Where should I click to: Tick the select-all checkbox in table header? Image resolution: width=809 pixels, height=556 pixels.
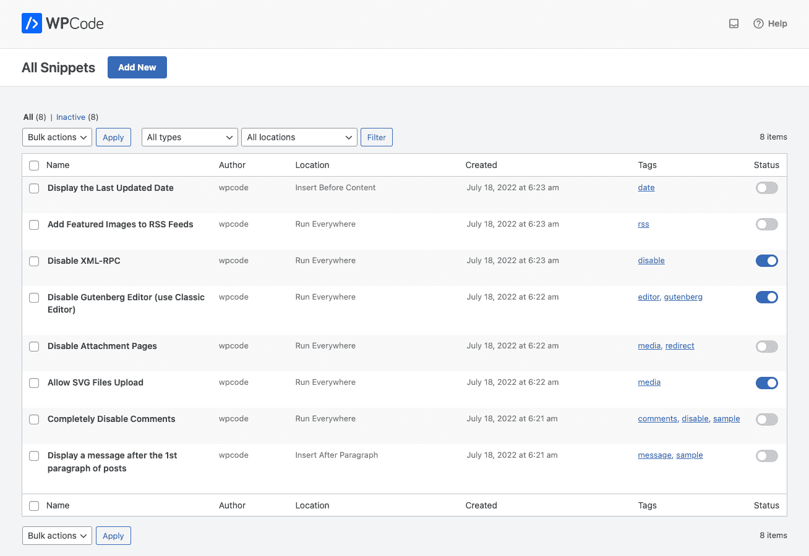(34, 166)
